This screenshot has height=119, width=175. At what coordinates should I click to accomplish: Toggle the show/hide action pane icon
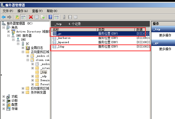point(56,17)
